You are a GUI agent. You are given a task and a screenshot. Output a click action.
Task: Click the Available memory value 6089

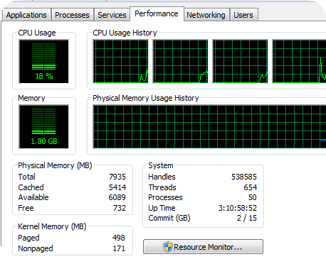coord(117,197)
